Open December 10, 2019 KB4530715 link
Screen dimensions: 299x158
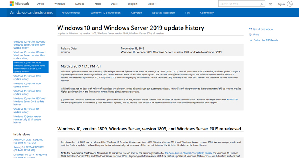pos(31,156)
